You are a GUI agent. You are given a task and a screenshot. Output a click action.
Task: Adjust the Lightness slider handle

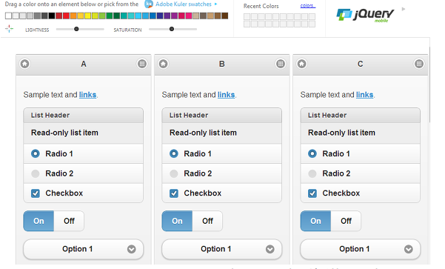pos(76,29)
